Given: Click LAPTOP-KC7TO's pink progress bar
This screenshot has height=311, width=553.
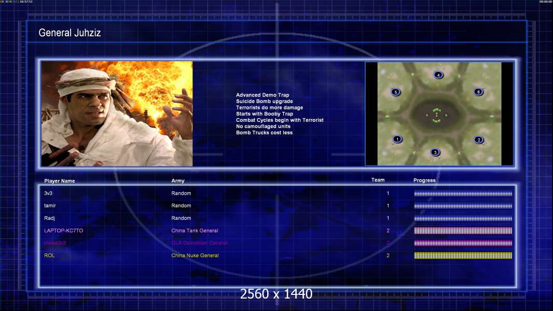Looking at the screenshot, I should pos(463,231).
